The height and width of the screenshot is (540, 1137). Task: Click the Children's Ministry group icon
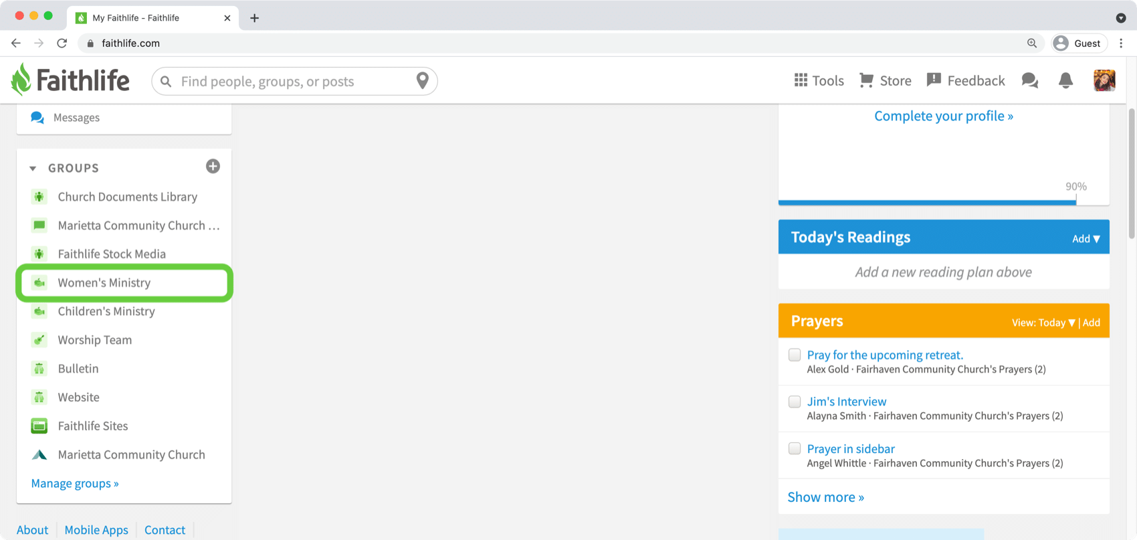coord(39,311)
